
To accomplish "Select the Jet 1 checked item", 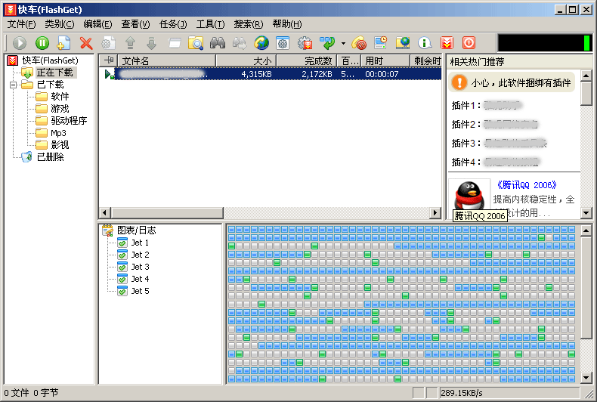I will click(140, 243).
